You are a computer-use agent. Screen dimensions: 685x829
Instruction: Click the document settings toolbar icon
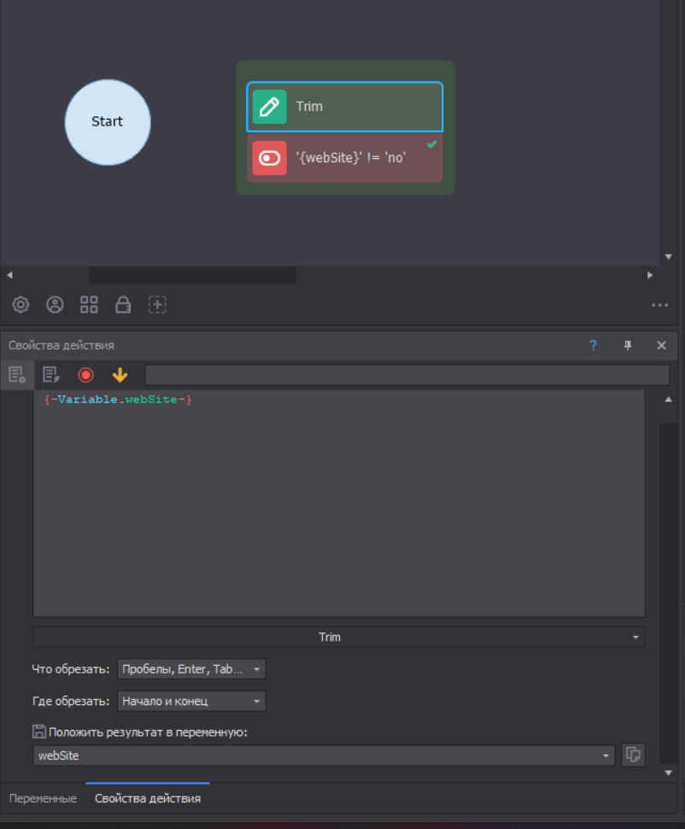(17, 375)
